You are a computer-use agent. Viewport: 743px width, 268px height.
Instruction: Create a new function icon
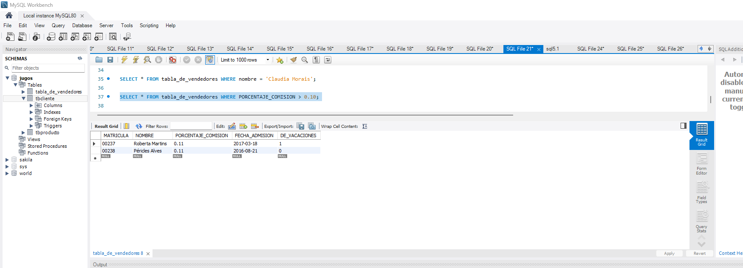[99, 37]
